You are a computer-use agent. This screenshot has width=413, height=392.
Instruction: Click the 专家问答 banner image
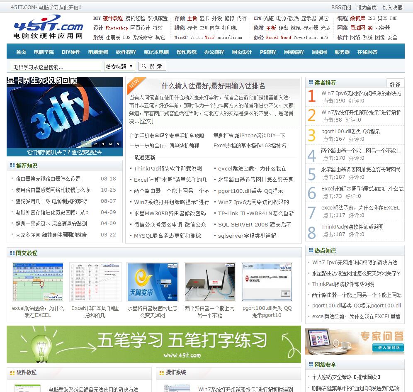[x=355, y=341]
